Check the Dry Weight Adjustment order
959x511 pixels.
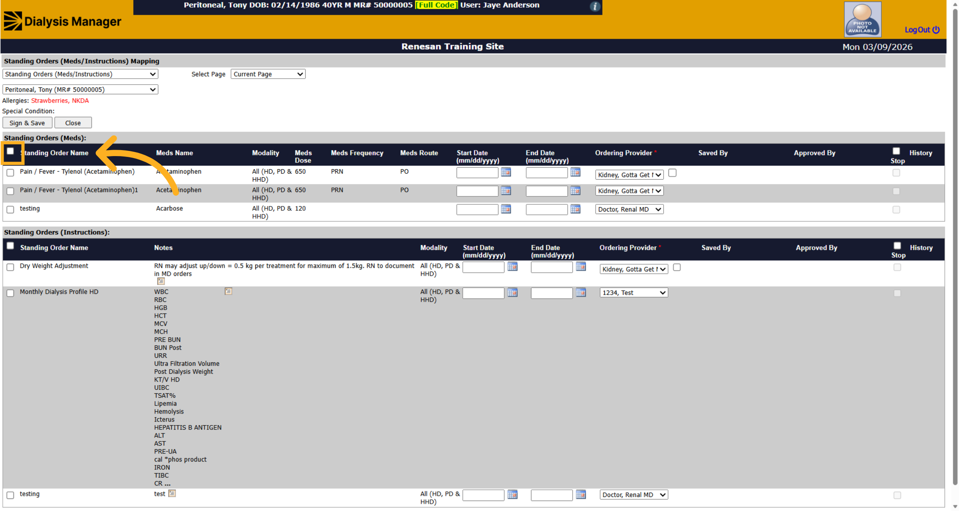[x=10, y=267]
